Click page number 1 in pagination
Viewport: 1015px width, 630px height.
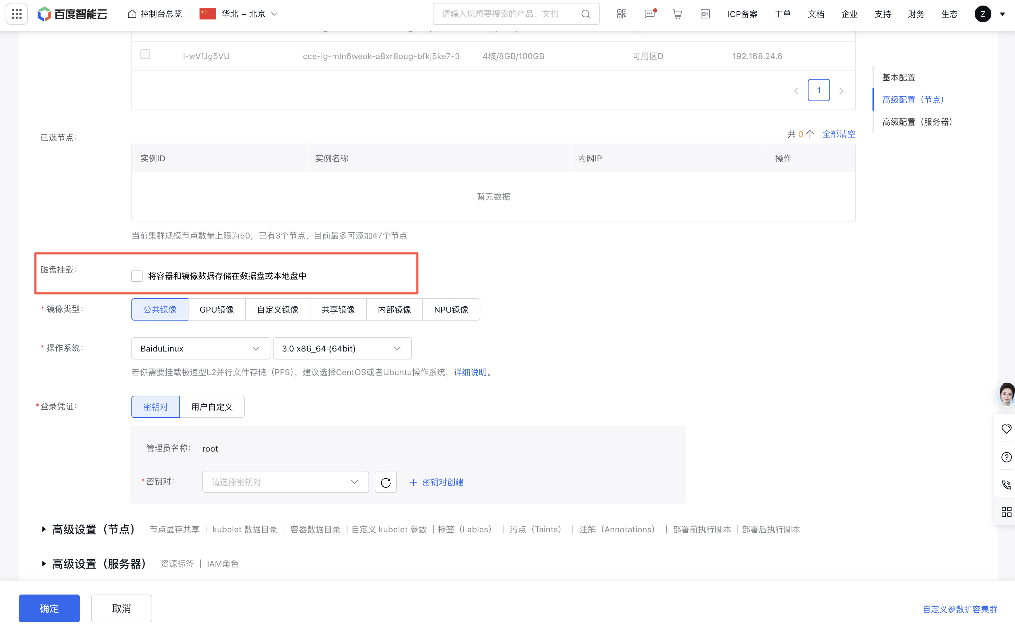tap(818, 90)
